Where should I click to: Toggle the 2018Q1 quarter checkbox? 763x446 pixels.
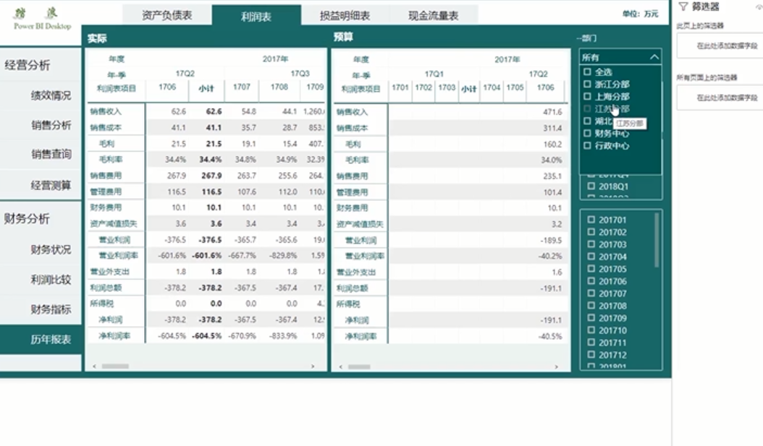coord(591,186)
